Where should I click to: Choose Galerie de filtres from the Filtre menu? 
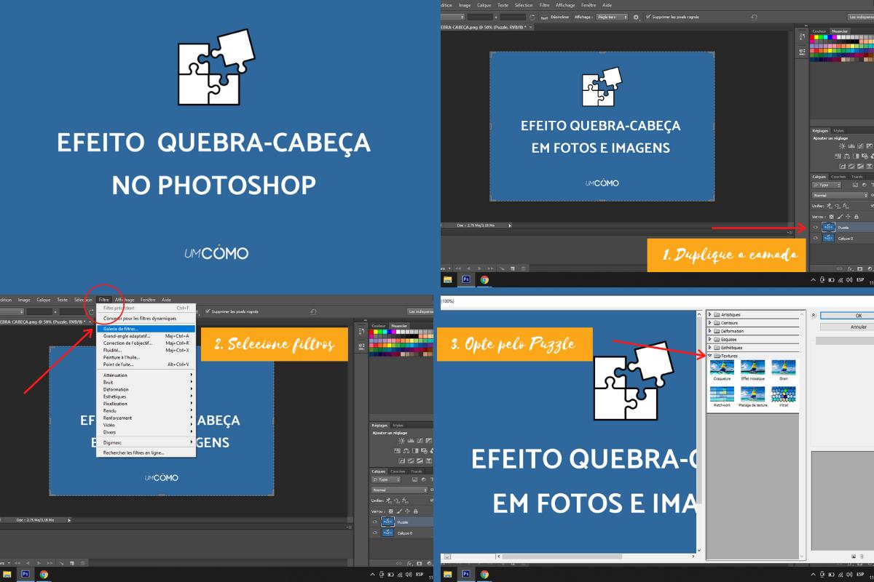[121, 329]
